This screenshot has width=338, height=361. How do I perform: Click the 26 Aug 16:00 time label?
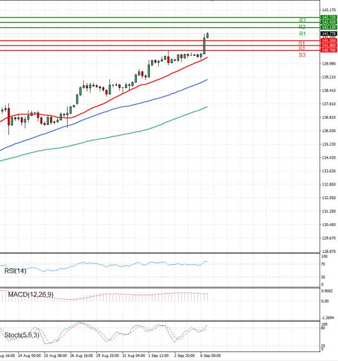coord(82,356)
